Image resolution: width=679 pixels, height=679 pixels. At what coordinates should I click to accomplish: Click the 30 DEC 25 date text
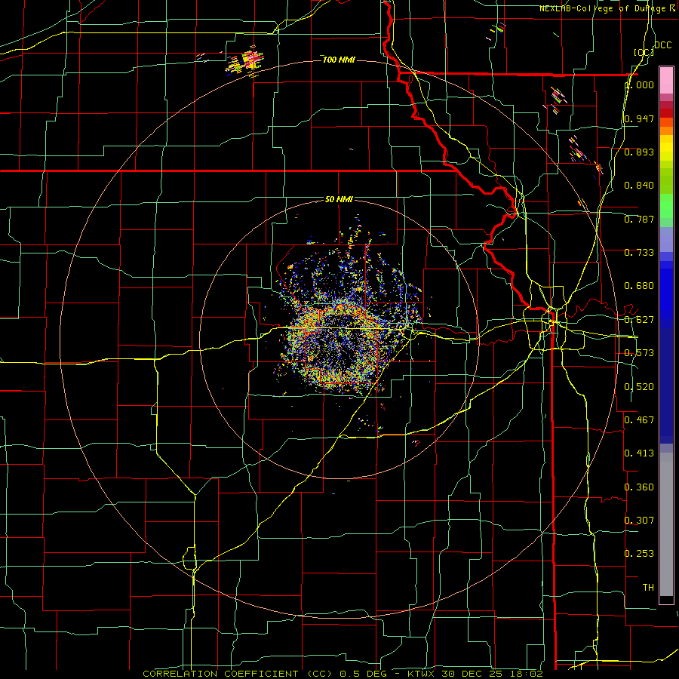click(x=472, y=674)
